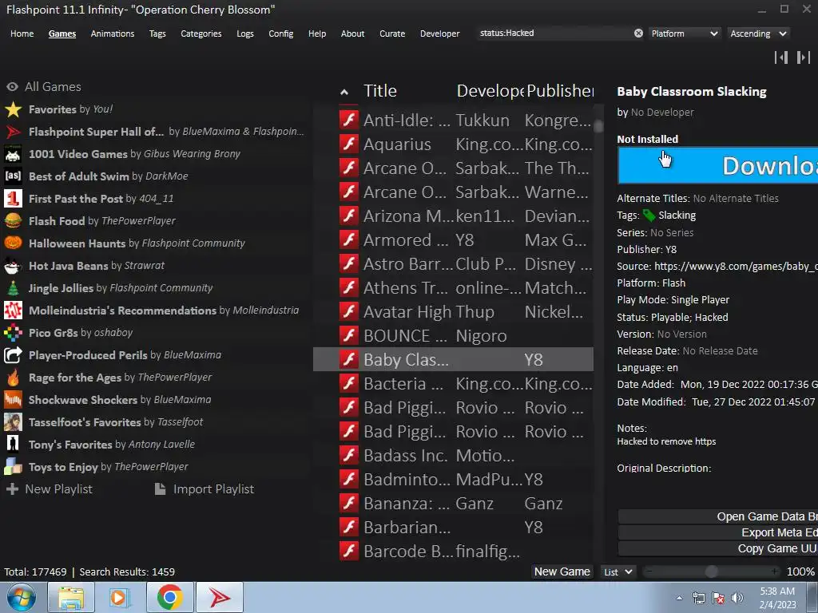Click the blue Download button
Image resolution: width=818 pixels, height=613 pixels.
click(718, 166)
